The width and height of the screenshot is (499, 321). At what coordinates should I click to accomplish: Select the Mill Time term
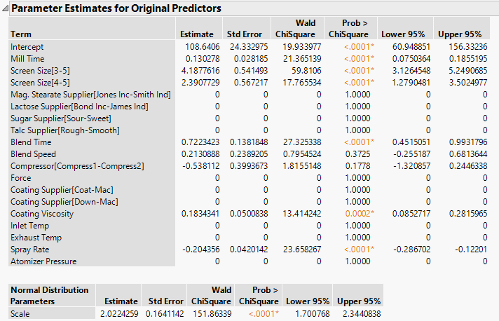click(x=28, y=58)
